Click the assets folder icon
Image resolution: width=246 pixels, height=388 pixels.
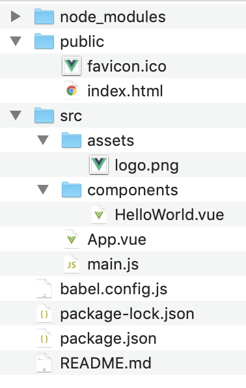(x=72, y=140)
